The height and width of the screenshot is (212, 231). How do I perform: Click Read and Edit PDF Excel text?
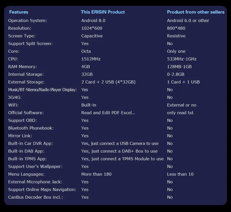click(x=108, y=113)
